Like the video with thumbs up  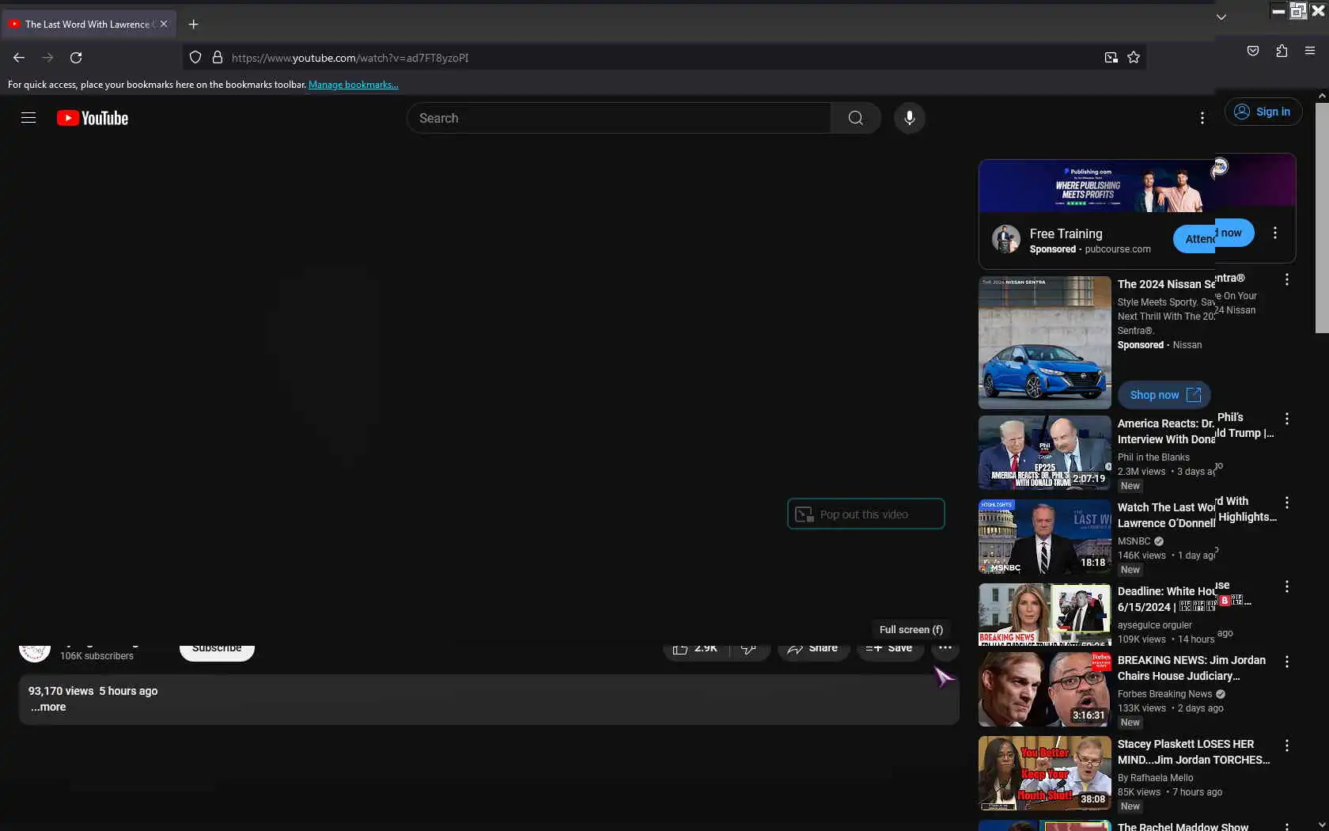[x=695, y=648]
